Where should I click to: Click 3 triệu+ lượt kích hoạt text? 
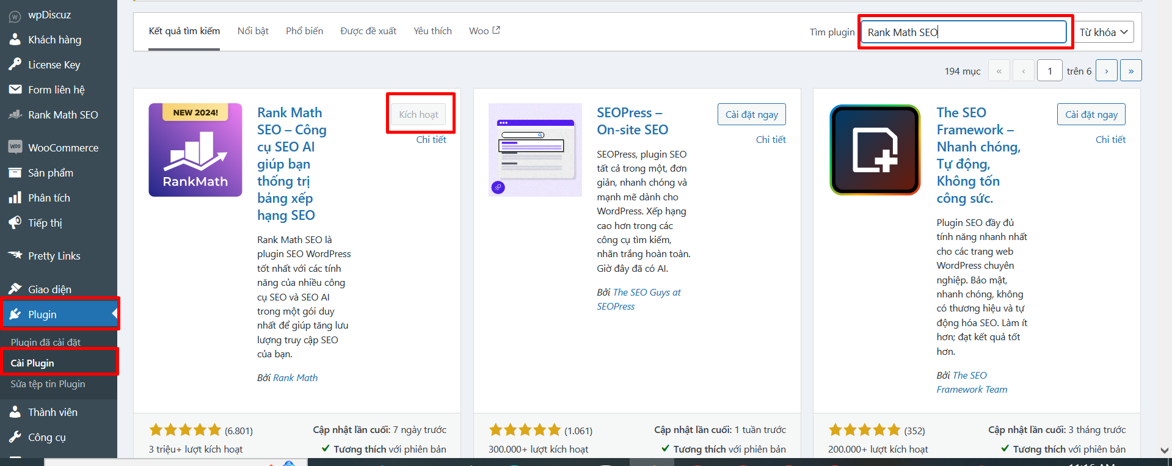click(x=195, y=449)
